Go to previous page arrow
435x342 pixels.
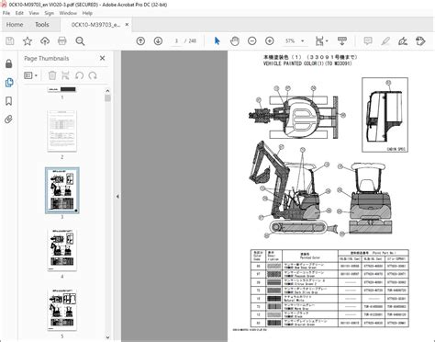(140, 40)
